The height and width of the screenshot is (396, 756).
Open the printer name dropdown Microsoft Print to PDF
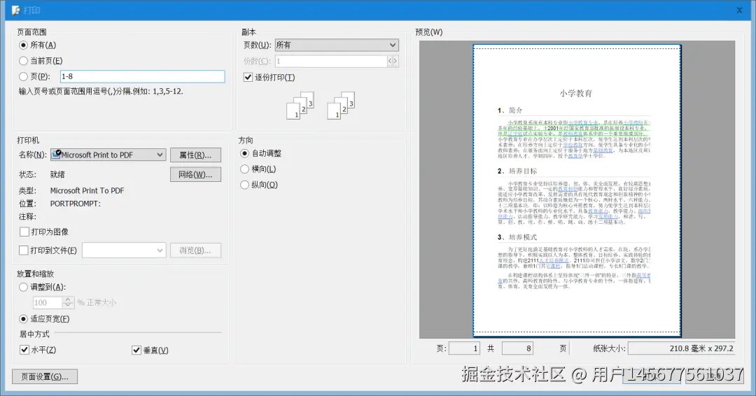(x=108, y=155)
